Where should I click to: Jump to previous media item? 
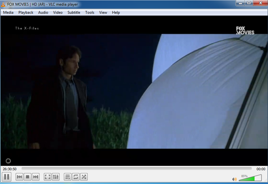coord(19,177)
